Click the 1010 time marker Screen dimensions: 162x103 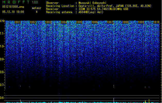pyautogui.click(x=156, y=22)
